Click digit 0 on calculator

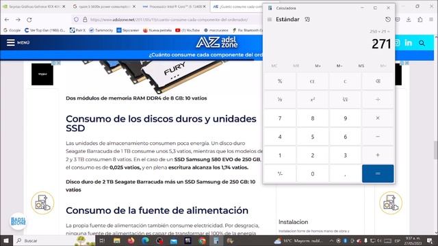pos(313,174)
